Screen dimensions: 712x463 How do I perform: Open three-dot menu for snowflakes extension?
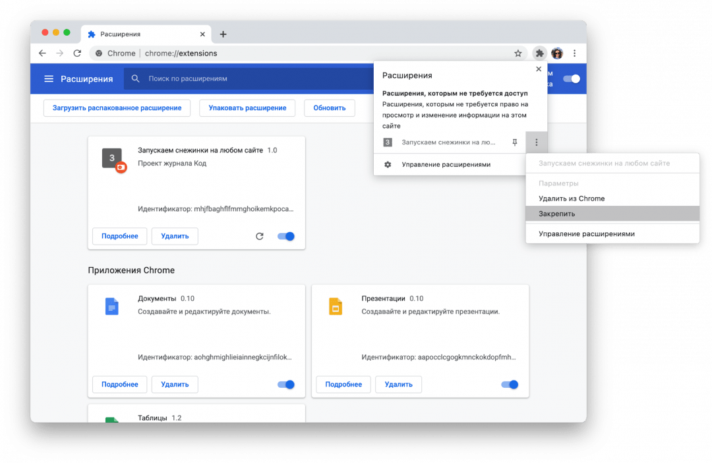pyautogui.click(x=536, y=142)
